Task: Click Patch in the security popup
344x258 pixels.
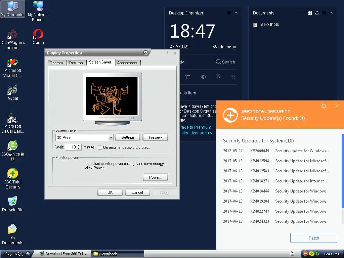Action: (x=314, y=238)
